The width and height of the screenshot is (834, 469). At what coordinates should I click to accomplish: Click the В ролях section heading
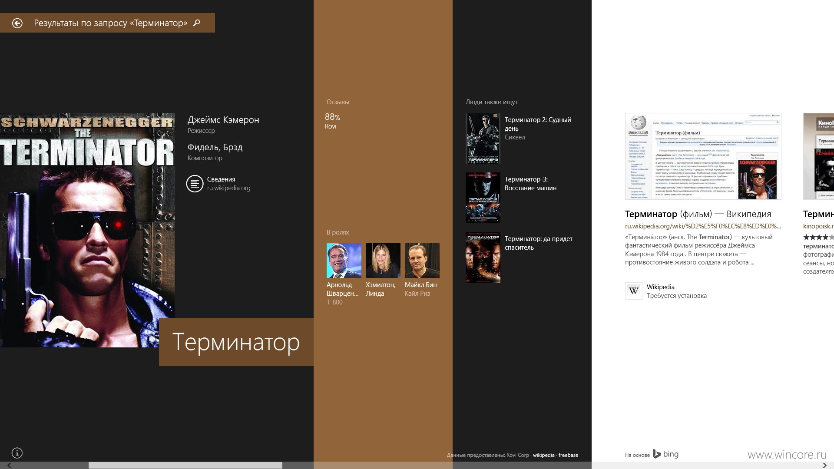pos(338,232)
